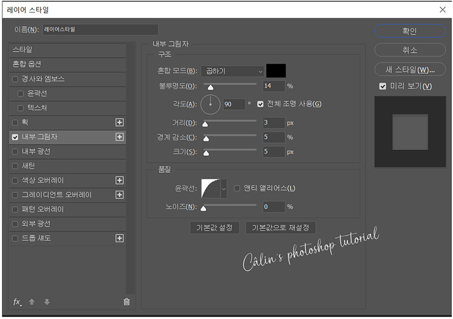Click the 경계 감소 percent value field
453x319 pixels.
(273, 137)
